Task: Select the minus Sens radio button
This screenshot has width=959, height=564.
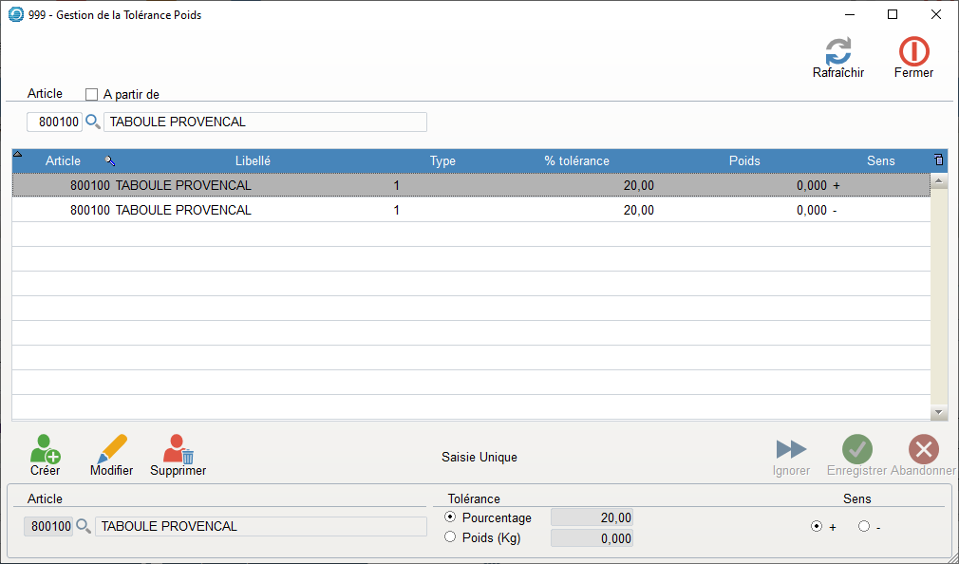Action: (863, 527)
